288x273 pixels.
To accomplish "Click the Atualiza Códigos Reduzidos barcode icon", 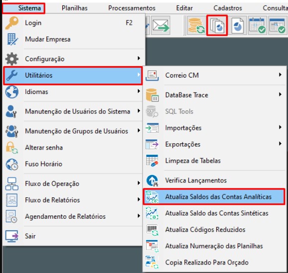I will pyautogui.click(x=152, y=230).
